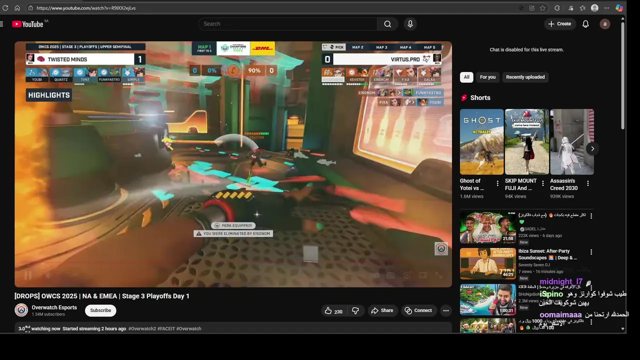Select the For you filter chip
Screen dimensions: 640x360
click(487, 77)
